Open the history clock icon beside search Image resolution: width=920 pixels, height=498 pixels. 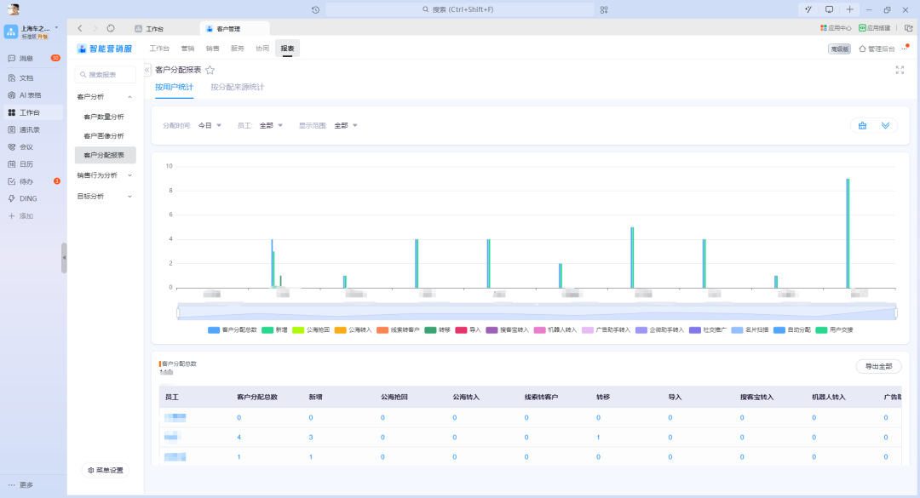316,10
